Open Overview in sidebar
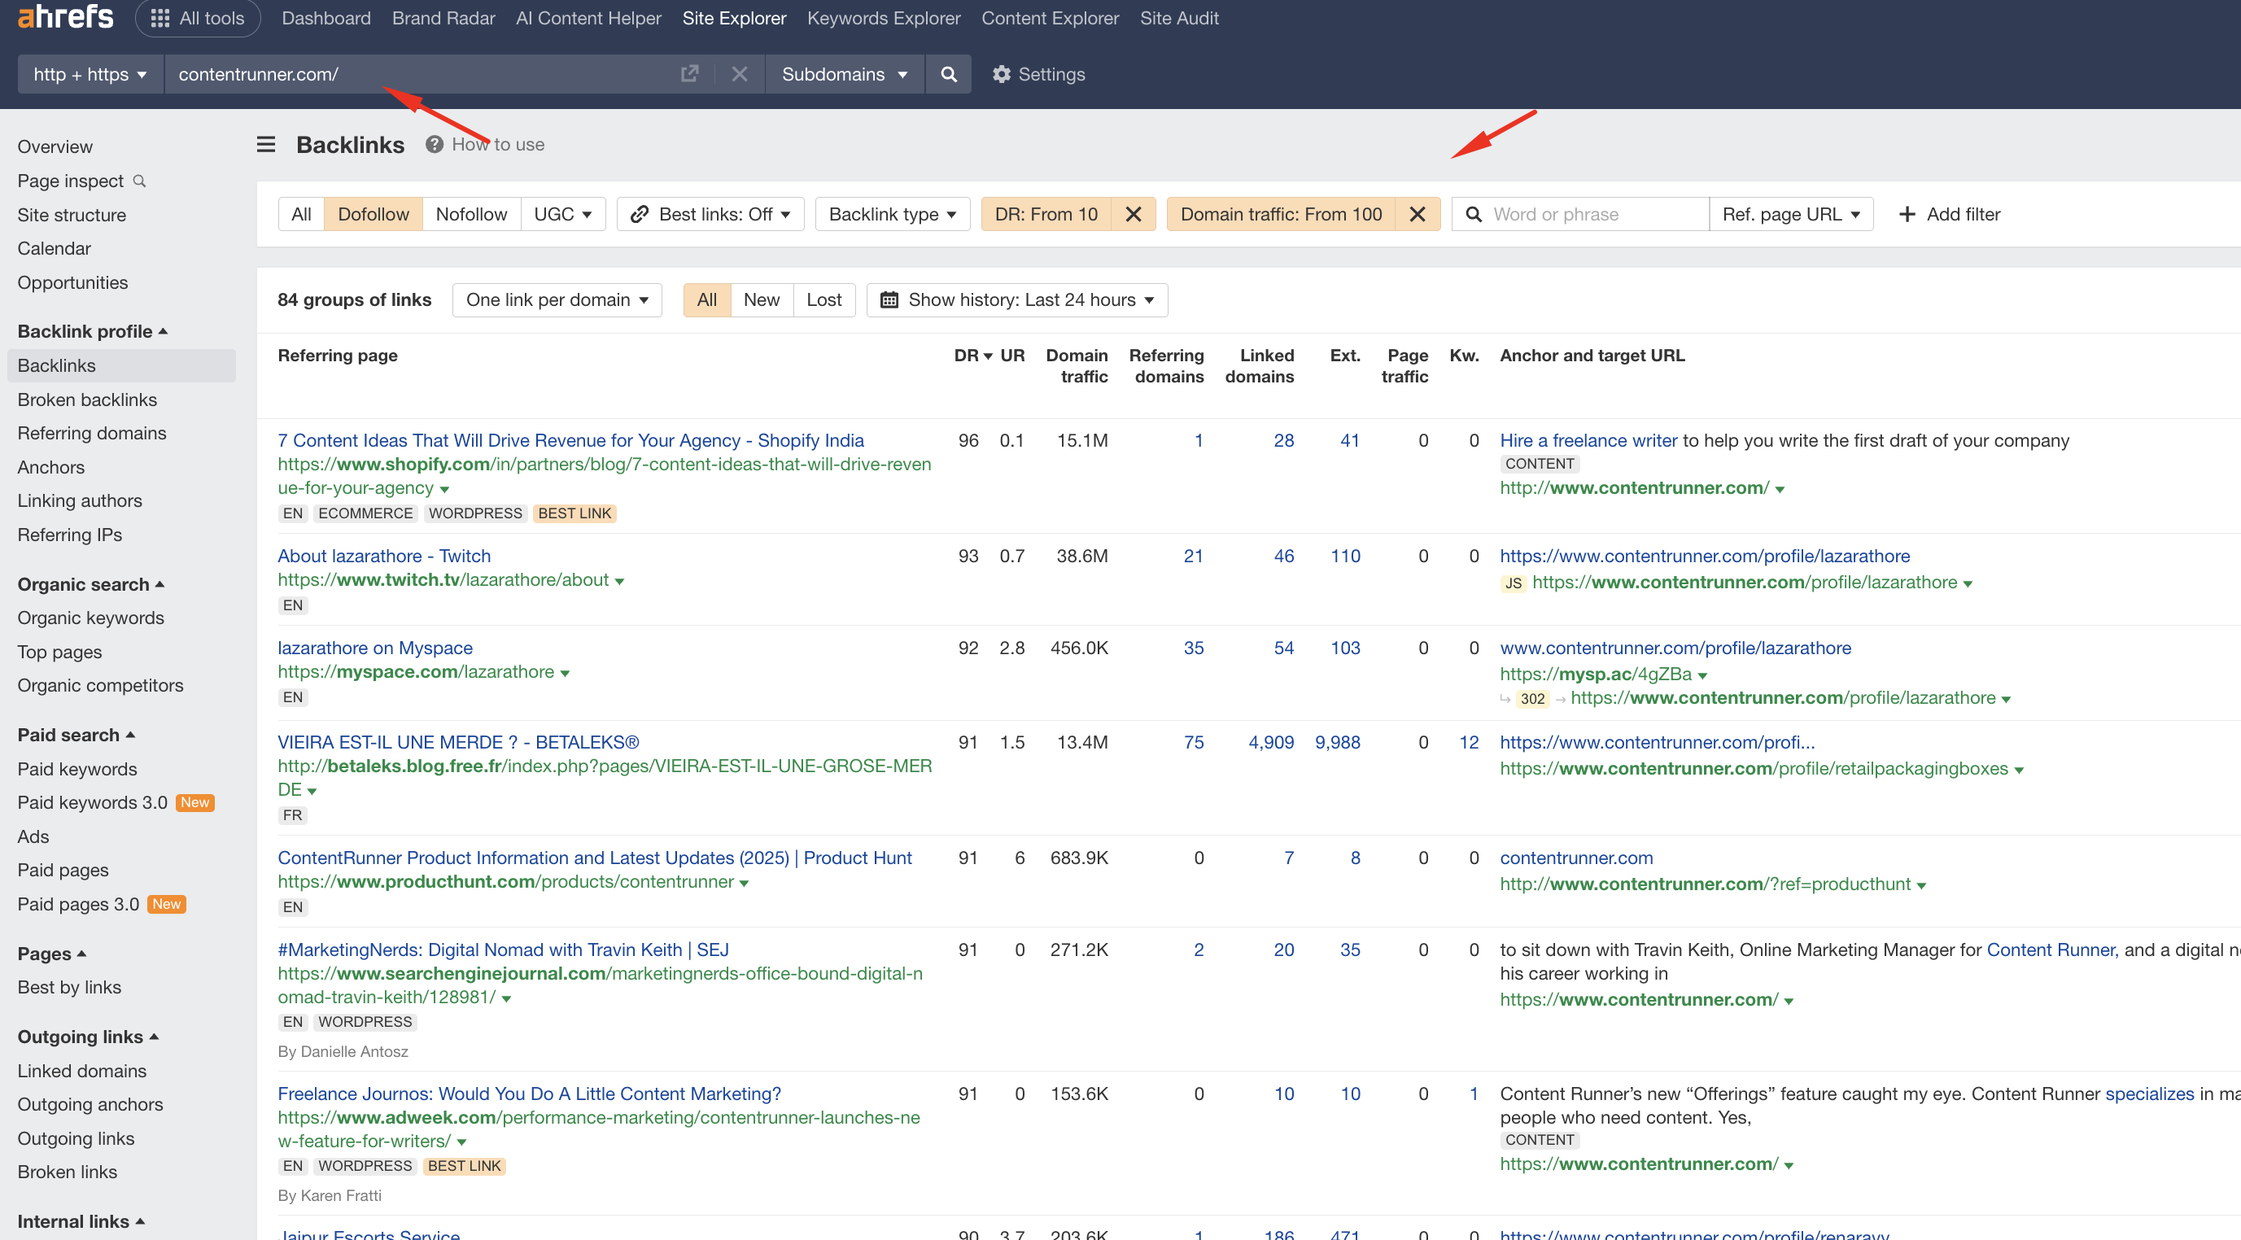The image size is (2241, 1240). [55, 147]
